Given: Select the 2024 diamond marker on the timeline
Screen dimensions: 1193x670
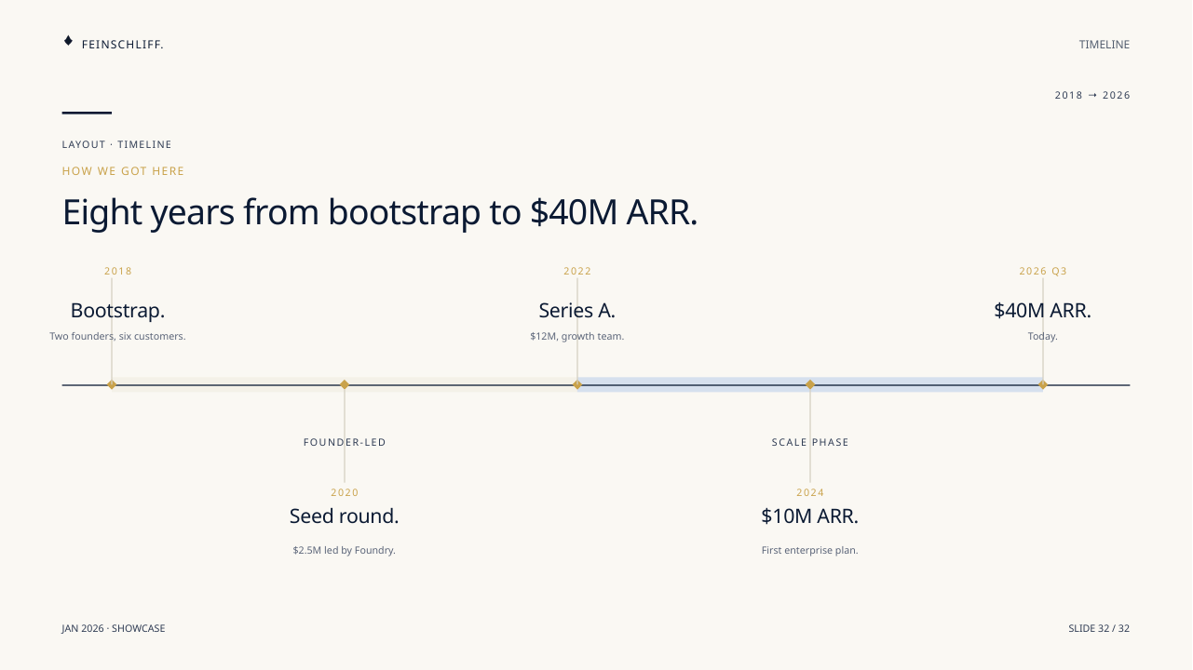Looking at the screenshot, I should tap(810, 384).
